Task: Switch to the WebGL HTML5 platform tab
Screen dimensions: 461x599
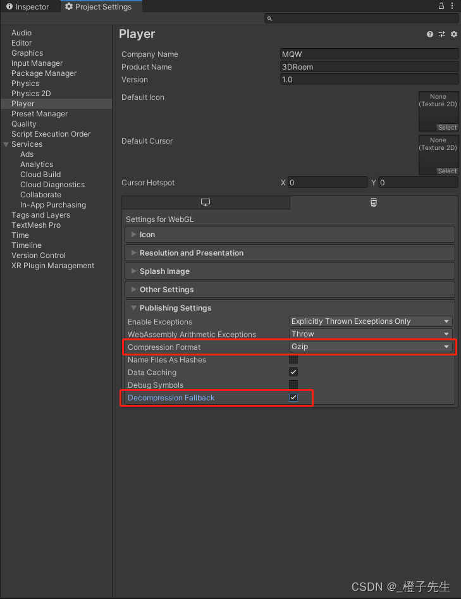Action: [x=374, y=202]
